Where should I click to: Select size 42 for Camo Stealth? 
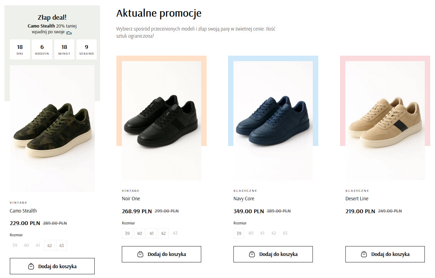(x=49, y=245)
